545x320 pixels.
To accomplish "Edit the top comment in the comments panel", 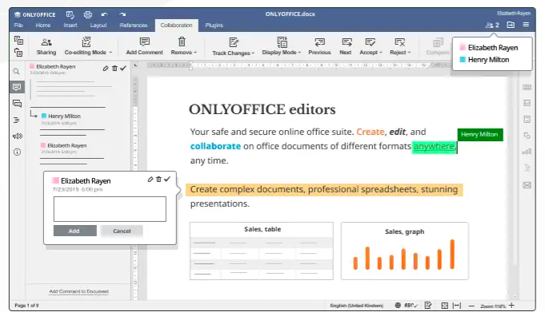I will click(106, 69).
